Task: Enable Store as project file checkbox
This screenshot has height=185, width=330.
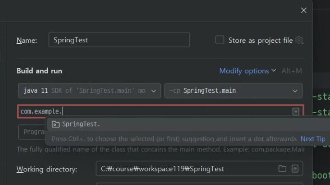Action: coord(220,40)
